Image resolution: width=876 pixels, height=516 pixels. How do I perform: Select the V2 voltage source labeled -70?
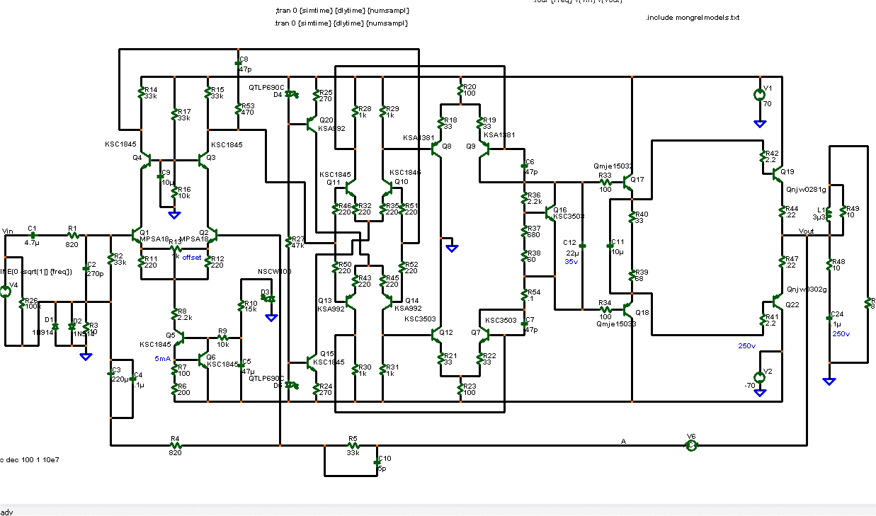(x=758, y=377)
